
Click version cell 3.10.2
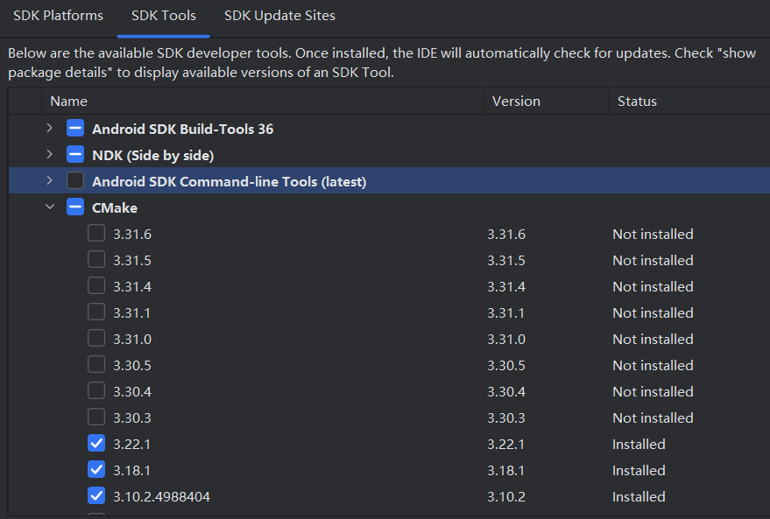[505, 497]
